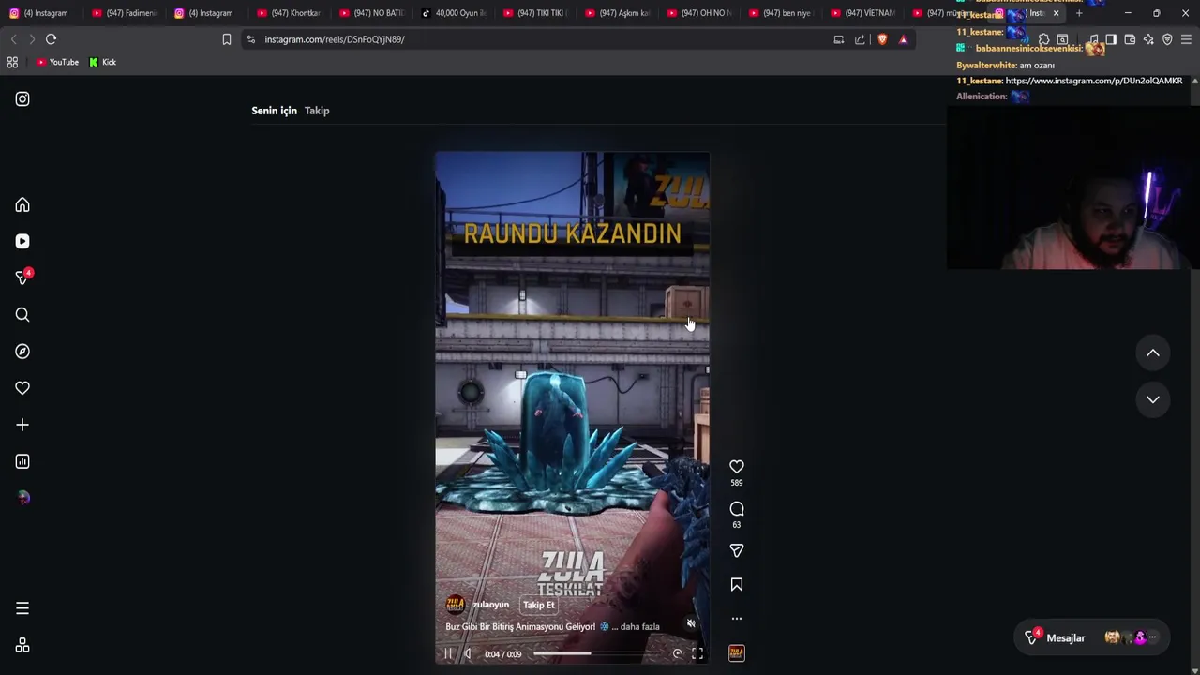Like the reel with the heart icon

click(737, 466)
